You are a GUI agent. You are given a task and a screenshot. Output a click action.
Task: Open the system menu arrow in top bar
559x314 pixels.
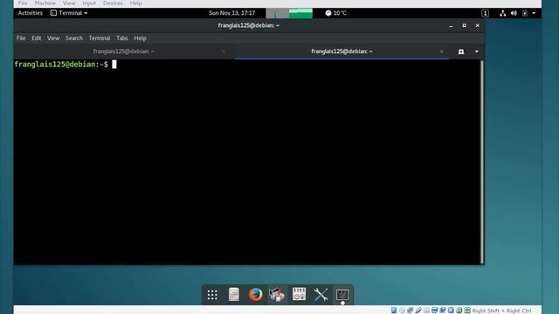(534, 13)
